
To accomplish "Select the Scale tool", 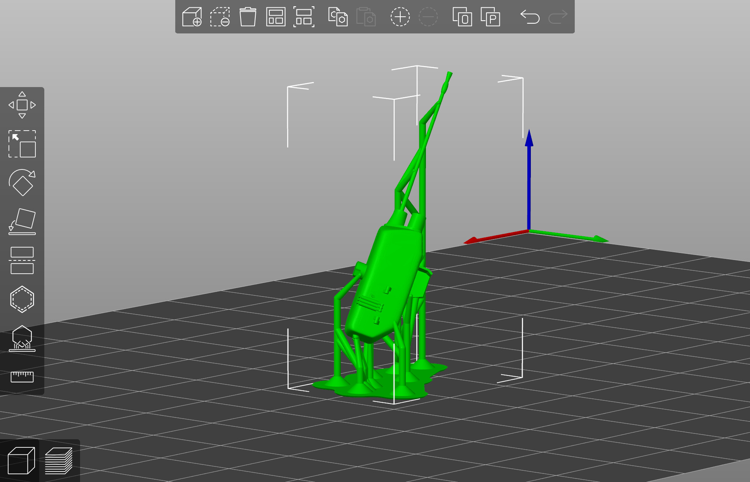I will coord(22,144).
